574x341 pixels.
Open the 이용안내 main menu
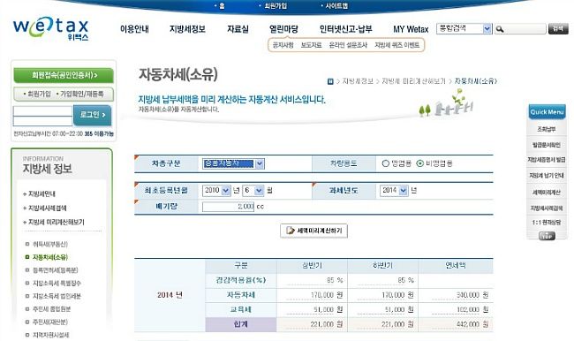(134, 29)
